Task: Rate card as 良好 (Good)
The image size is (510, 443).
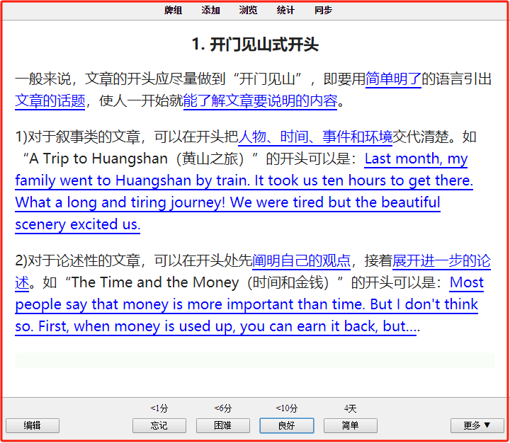Action: (x=287, y=425)
